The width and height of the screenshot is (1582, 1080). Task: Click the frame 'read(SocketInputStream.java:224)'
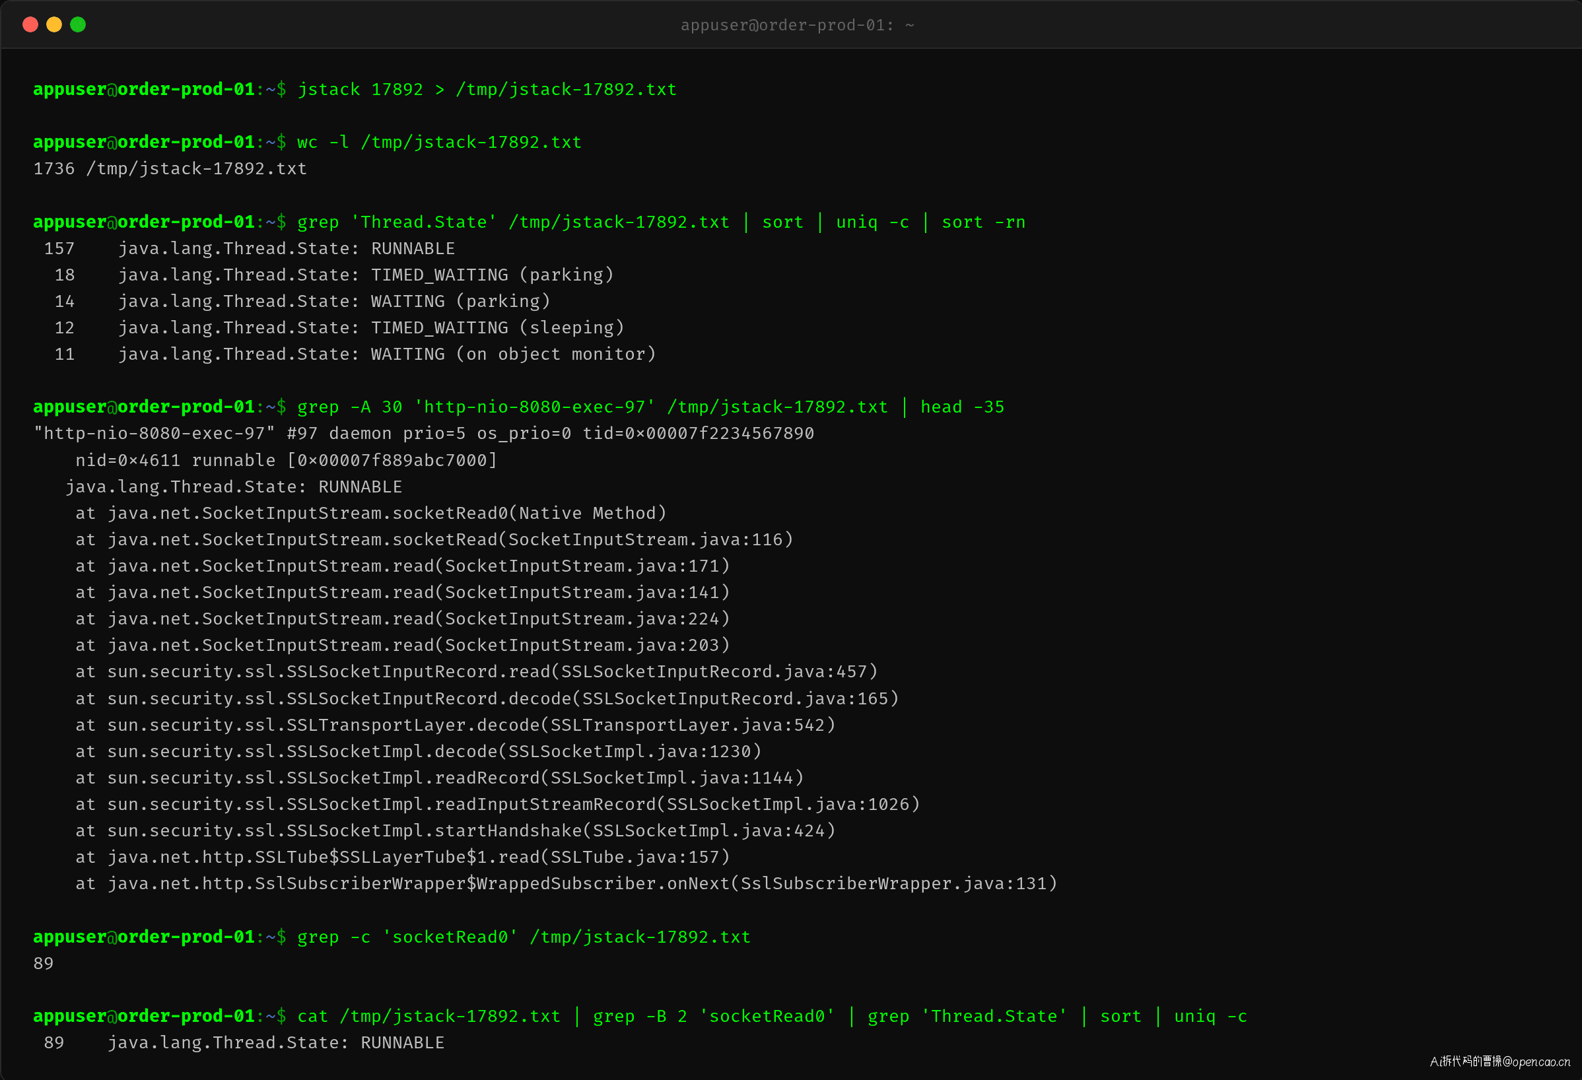point(402,619)
